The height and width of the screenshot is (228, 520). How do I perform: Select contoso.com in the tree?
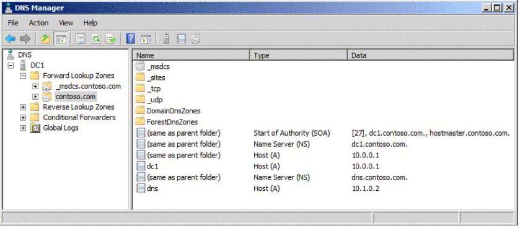tap(76, 97)
